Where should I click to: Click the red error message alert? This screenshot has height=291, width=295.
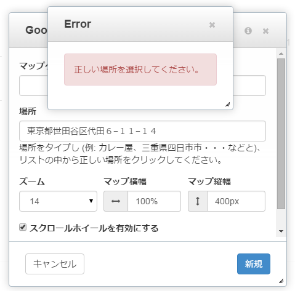click(140, 70)
